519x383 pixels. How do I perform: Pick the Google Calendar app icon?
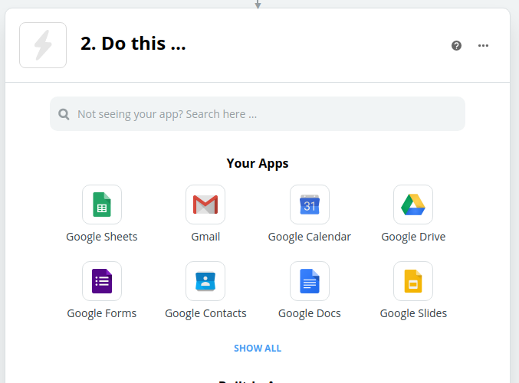coord(310,205)
